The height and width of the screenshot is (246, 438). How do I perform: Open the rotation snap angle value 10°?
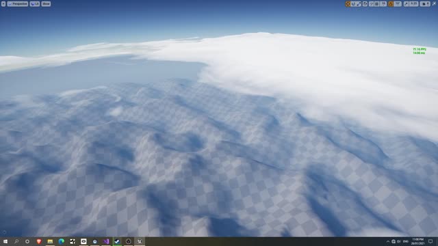(x=398, y=4)
